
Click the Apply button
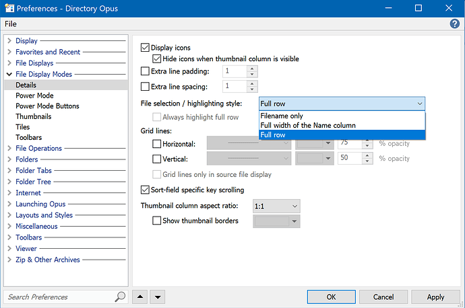435,297
